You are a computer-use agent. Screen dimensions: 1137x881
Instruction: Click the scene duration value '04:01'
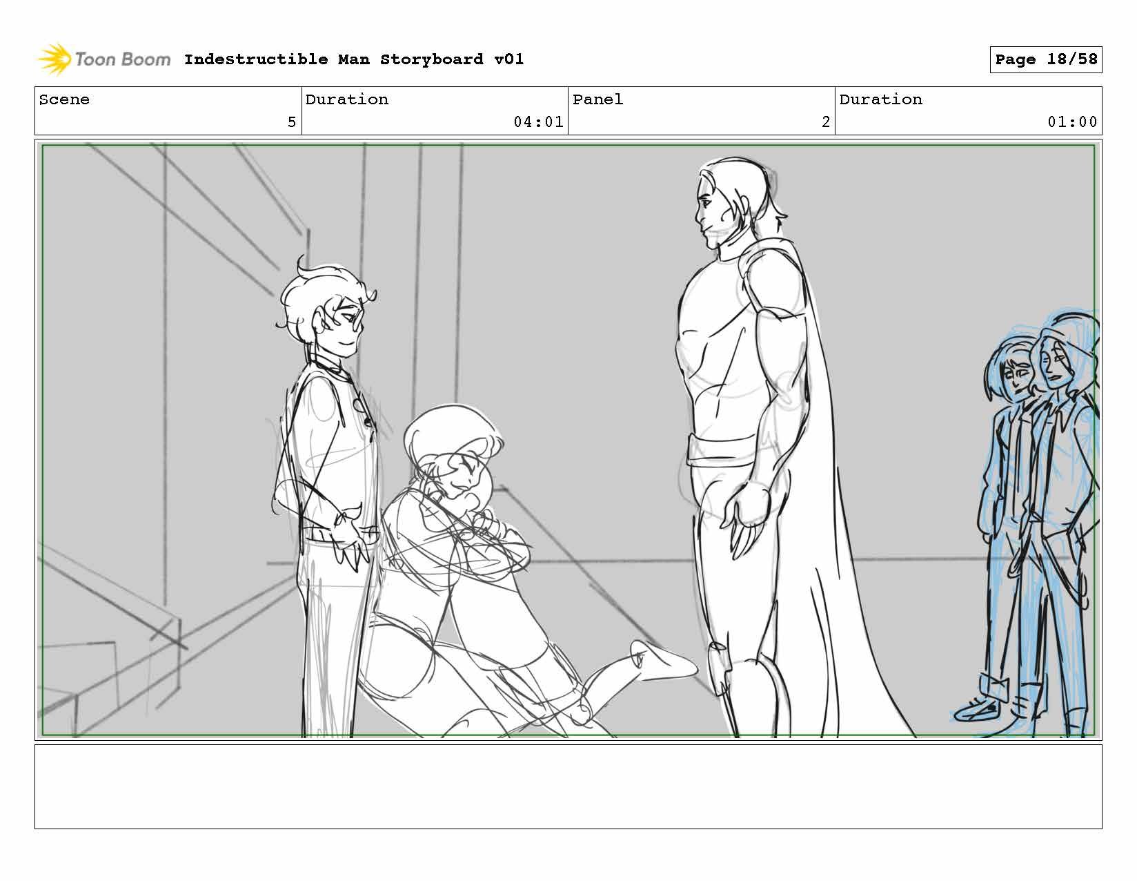click(538, 122)
